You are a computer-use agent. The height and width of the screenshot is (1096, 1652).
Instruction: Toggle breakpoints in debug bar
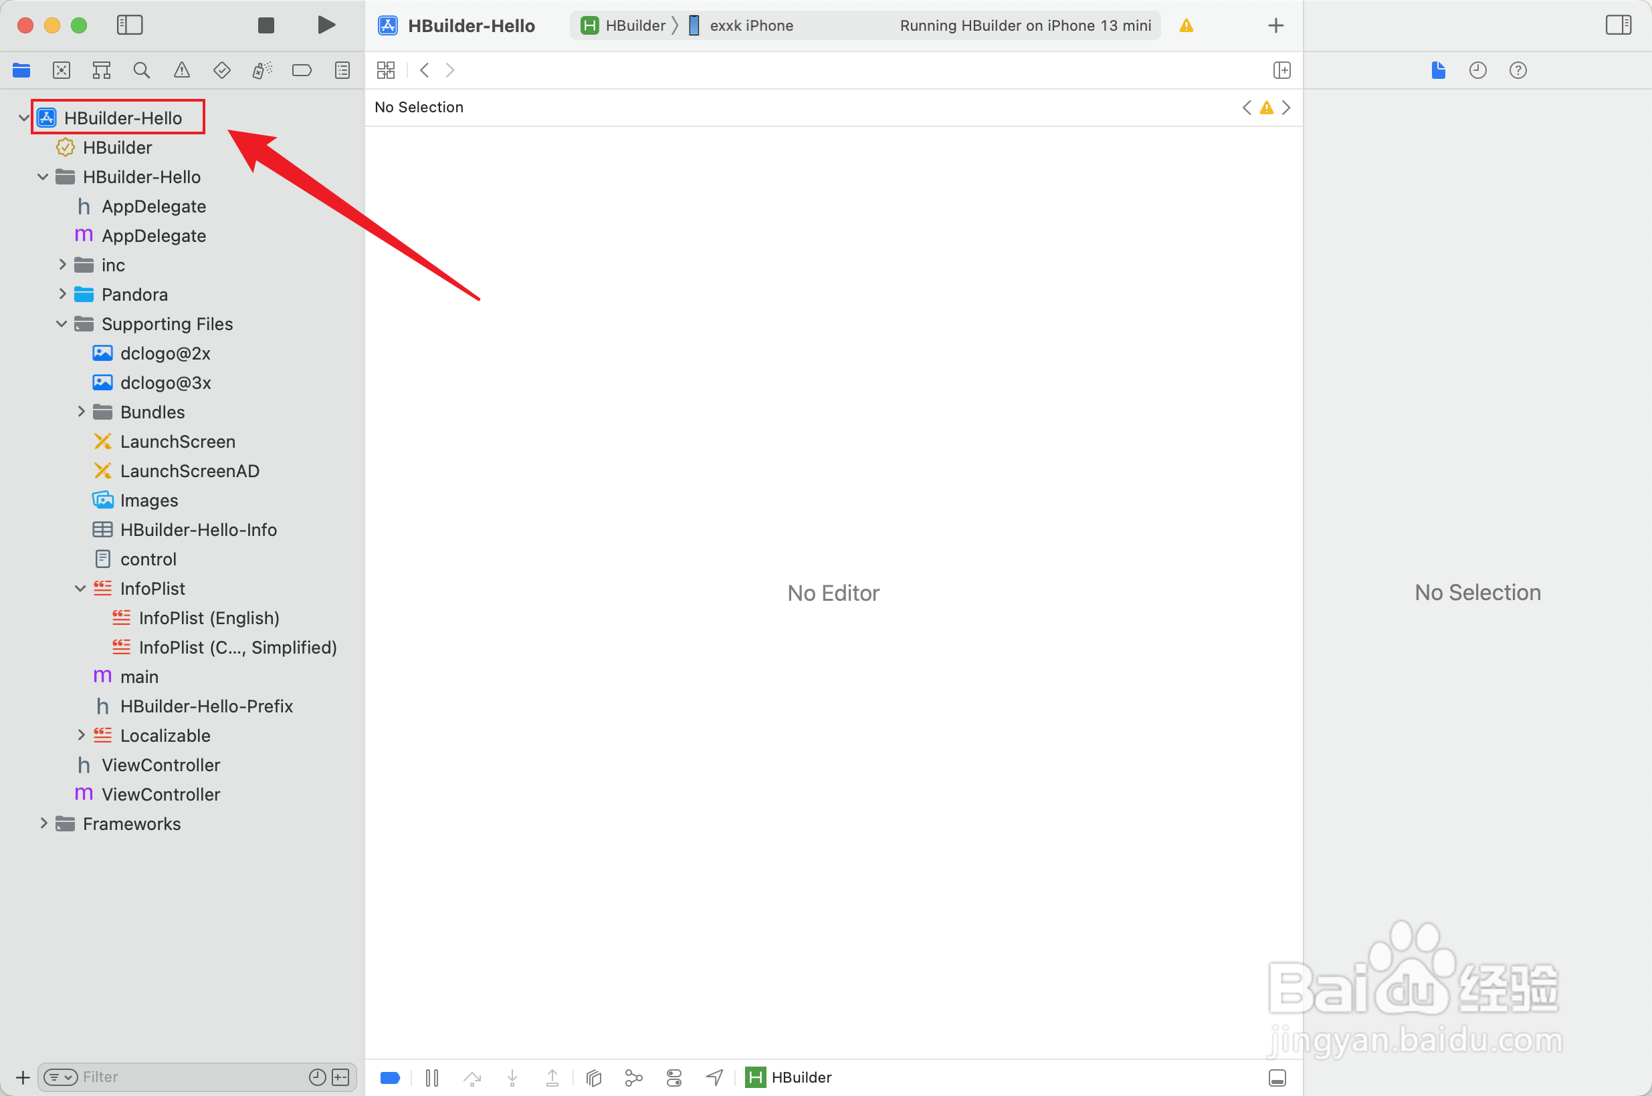(389, 1078)
